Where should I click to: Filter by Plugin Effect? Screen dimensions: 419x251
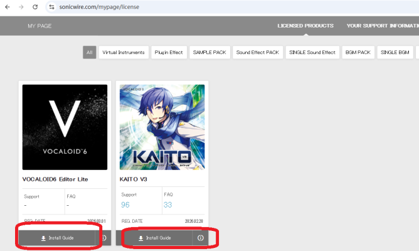[x=169, y=52]
